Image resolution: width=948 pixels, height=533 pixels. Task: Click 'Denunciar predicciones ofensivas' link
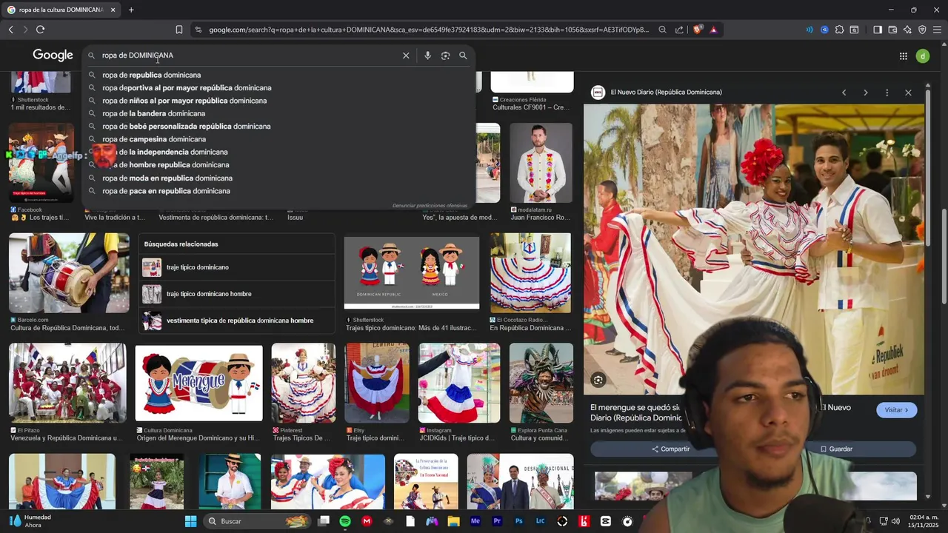(x=430, y=205)
